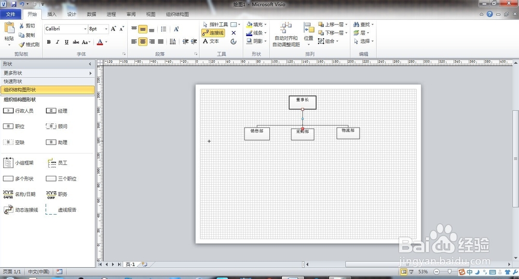This screenshot has width=519, height=279.
Task: Click the Visio Help question mark icon
Action: 489,14
